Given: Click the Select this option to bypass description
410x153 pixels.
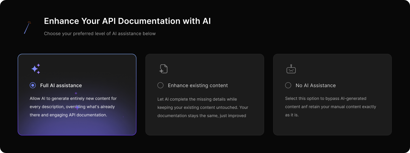Looking at the screenshot, I should coord(331,106).
